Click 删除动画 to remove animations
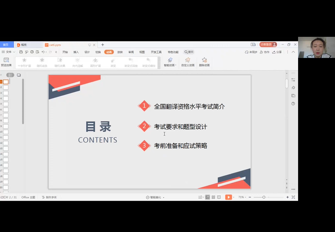Image resolution: width=335 pixels, height=232 pixels. pyautogui.click(x=204, y=62)
